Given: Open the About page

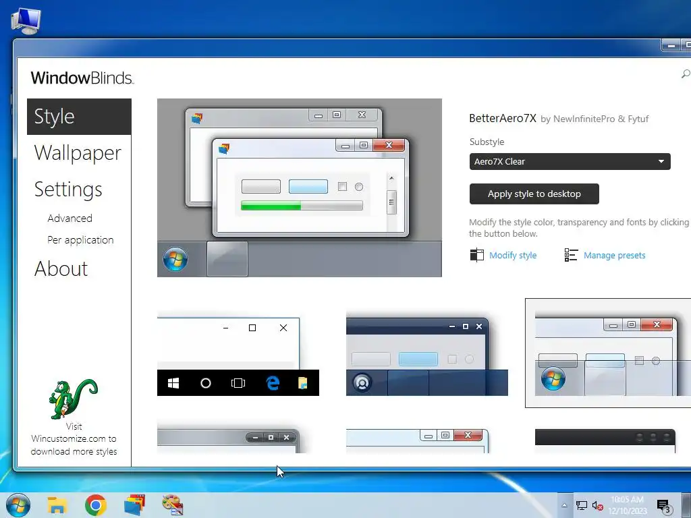Looking at the screenshot, I should (x=61, y=268).
